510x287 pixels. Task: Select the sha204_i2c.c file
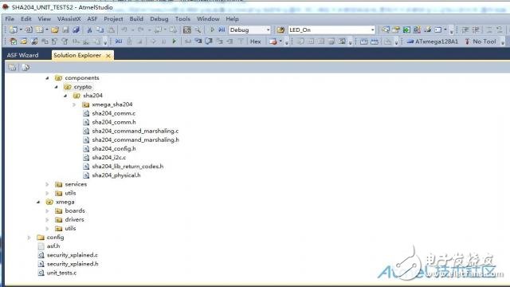[108, 157]
